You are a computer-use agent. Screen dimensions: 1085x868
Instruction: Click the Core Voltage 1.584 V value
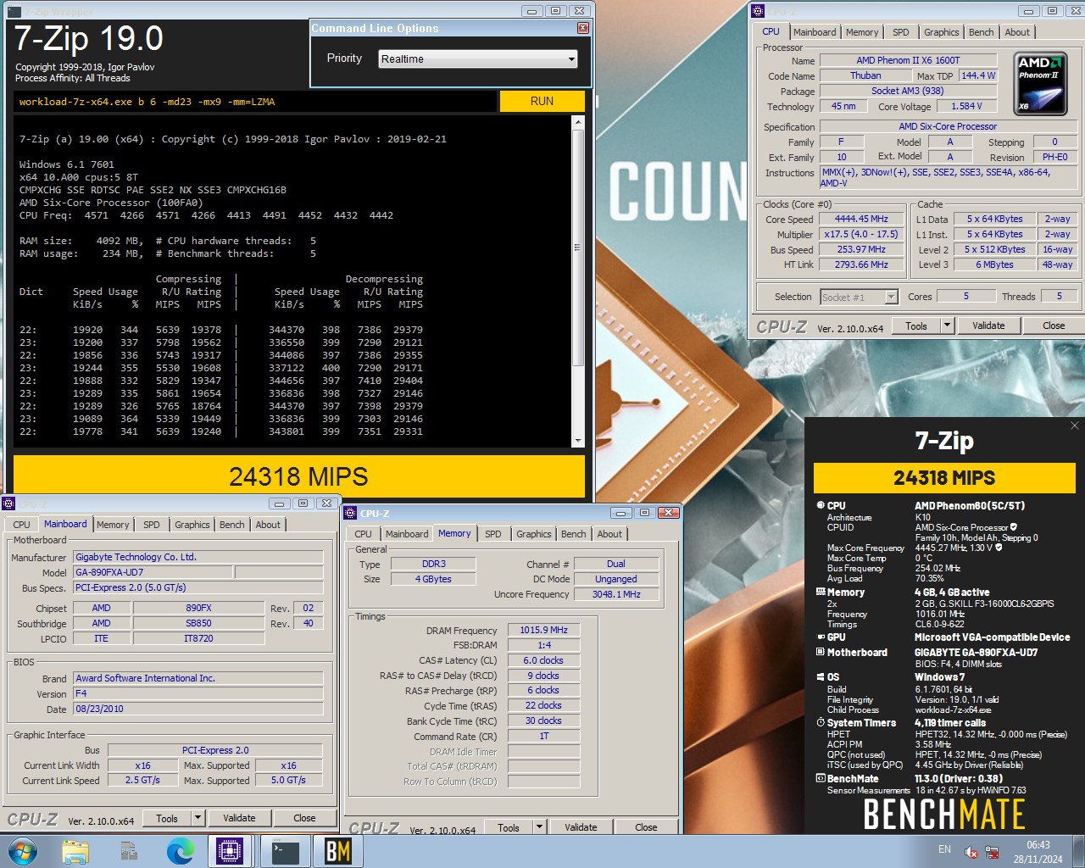click(x=966, y=106)
